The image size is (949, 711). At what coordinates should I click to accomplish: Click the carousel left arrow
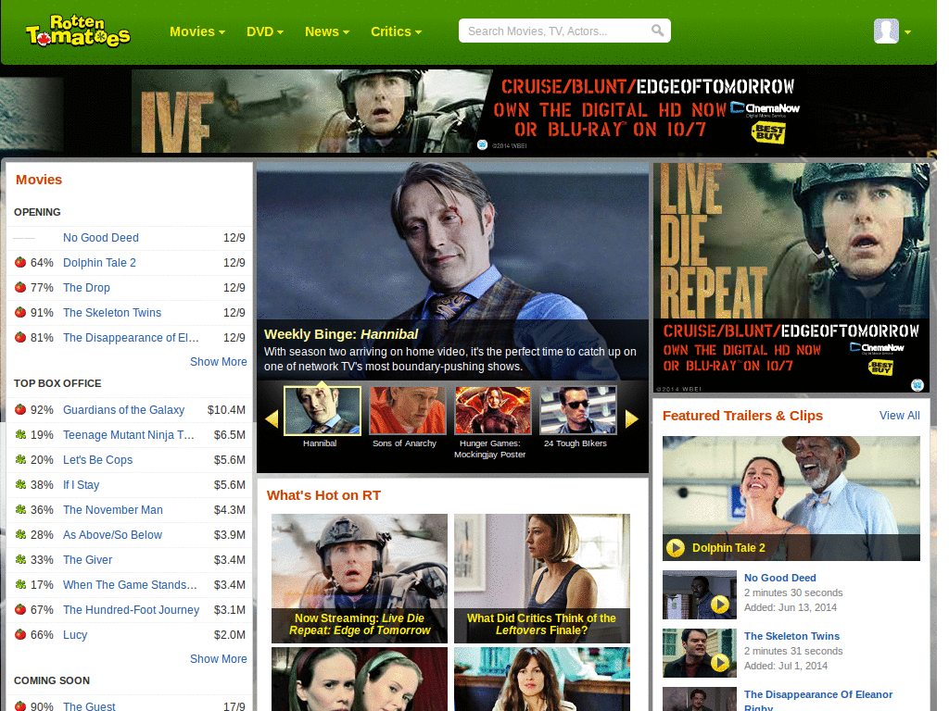pyautogui.click(x=272, y=418)
